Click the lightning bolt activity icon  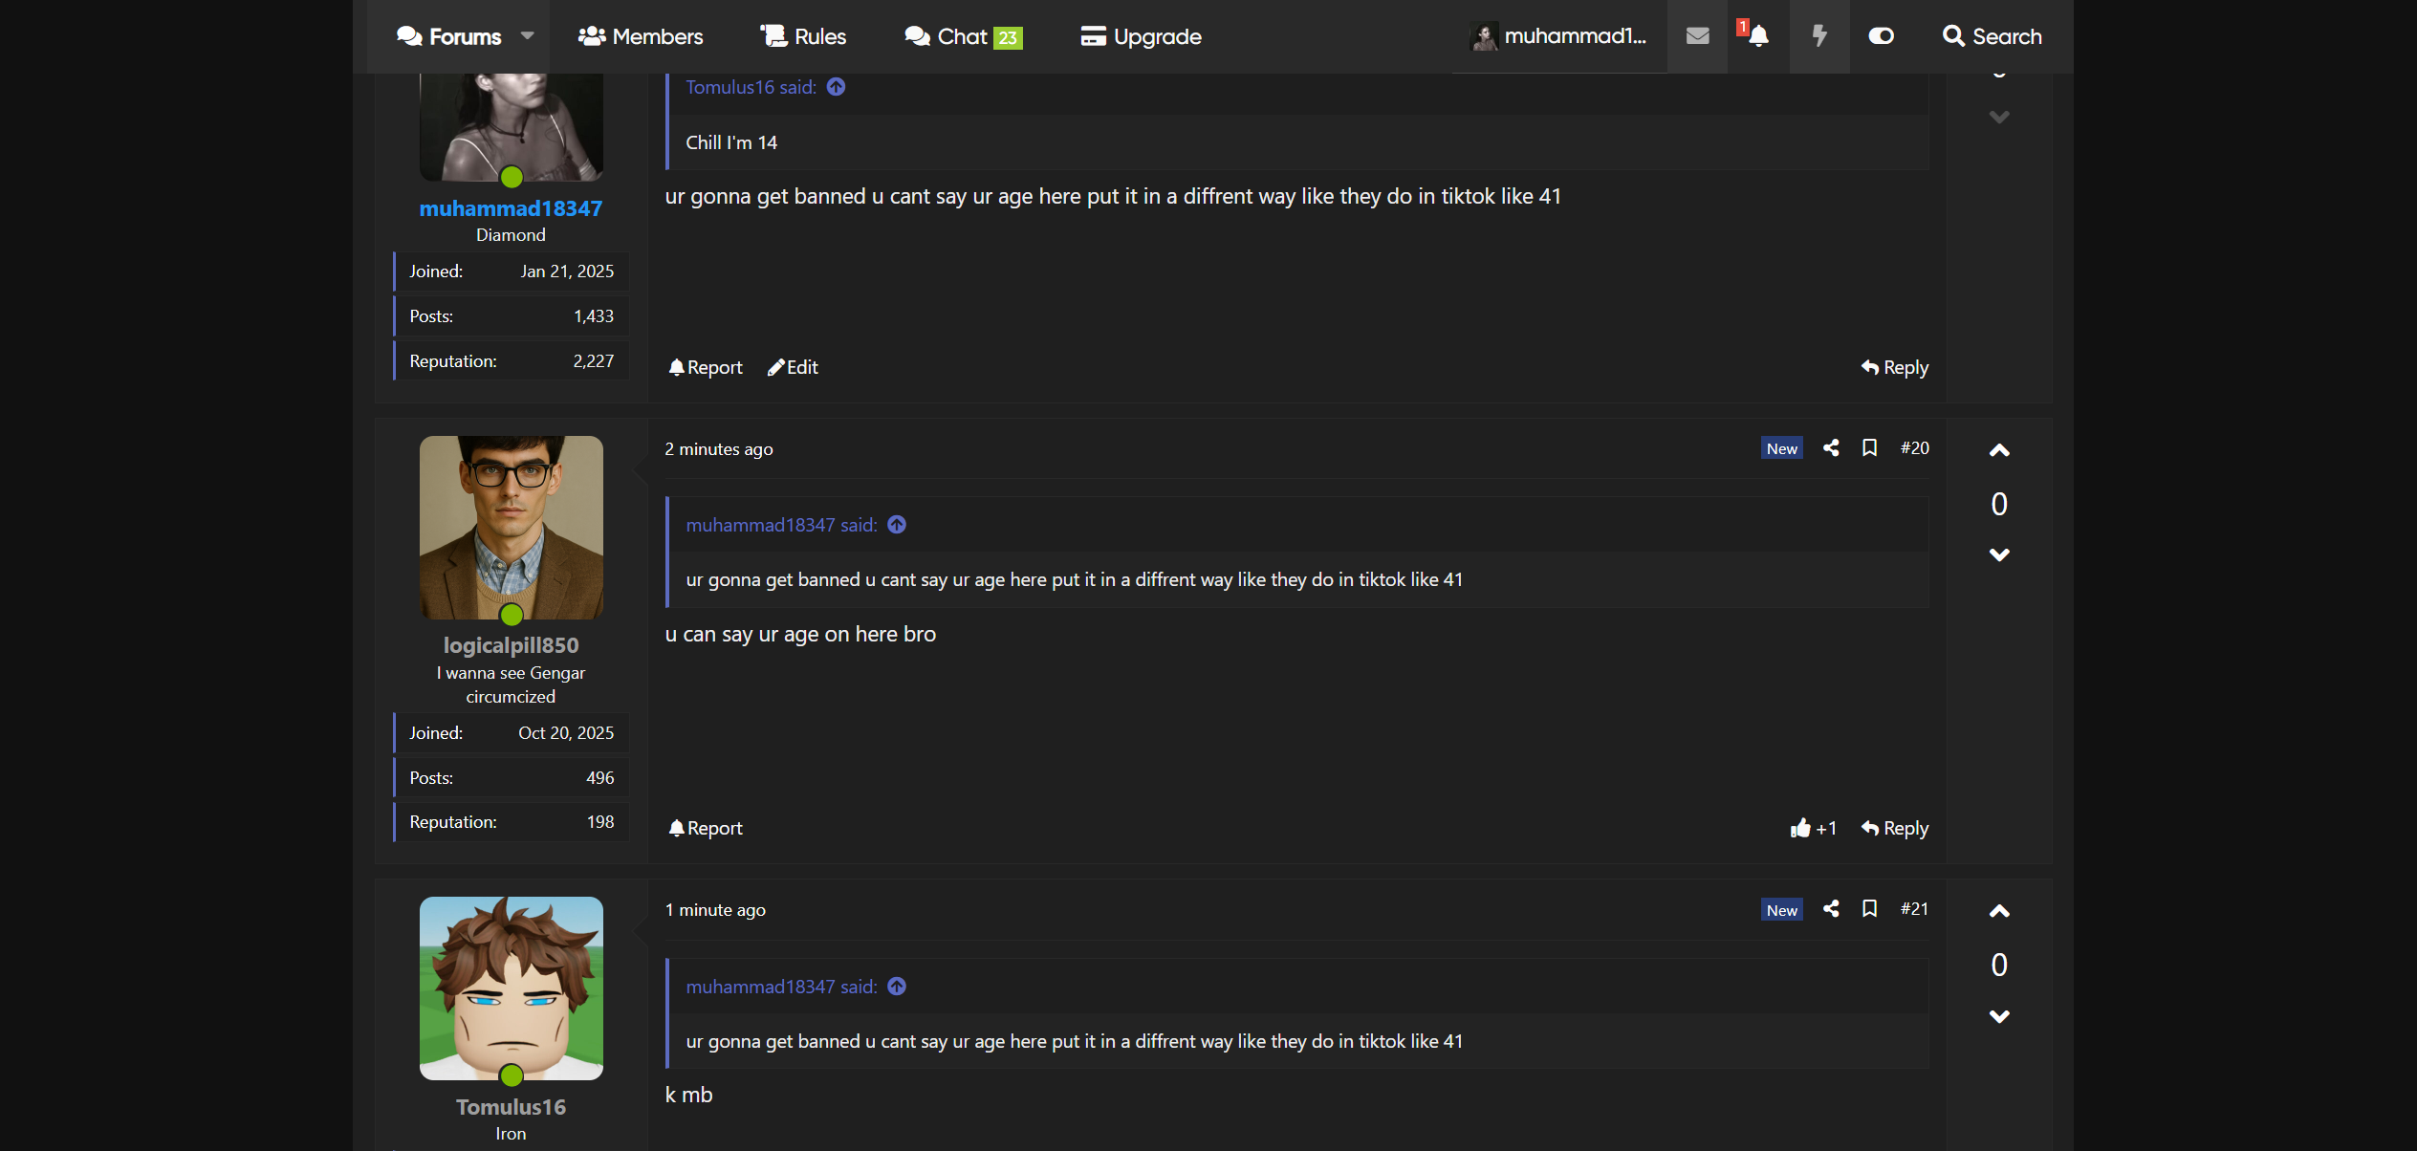click(x=1818, y=36)
